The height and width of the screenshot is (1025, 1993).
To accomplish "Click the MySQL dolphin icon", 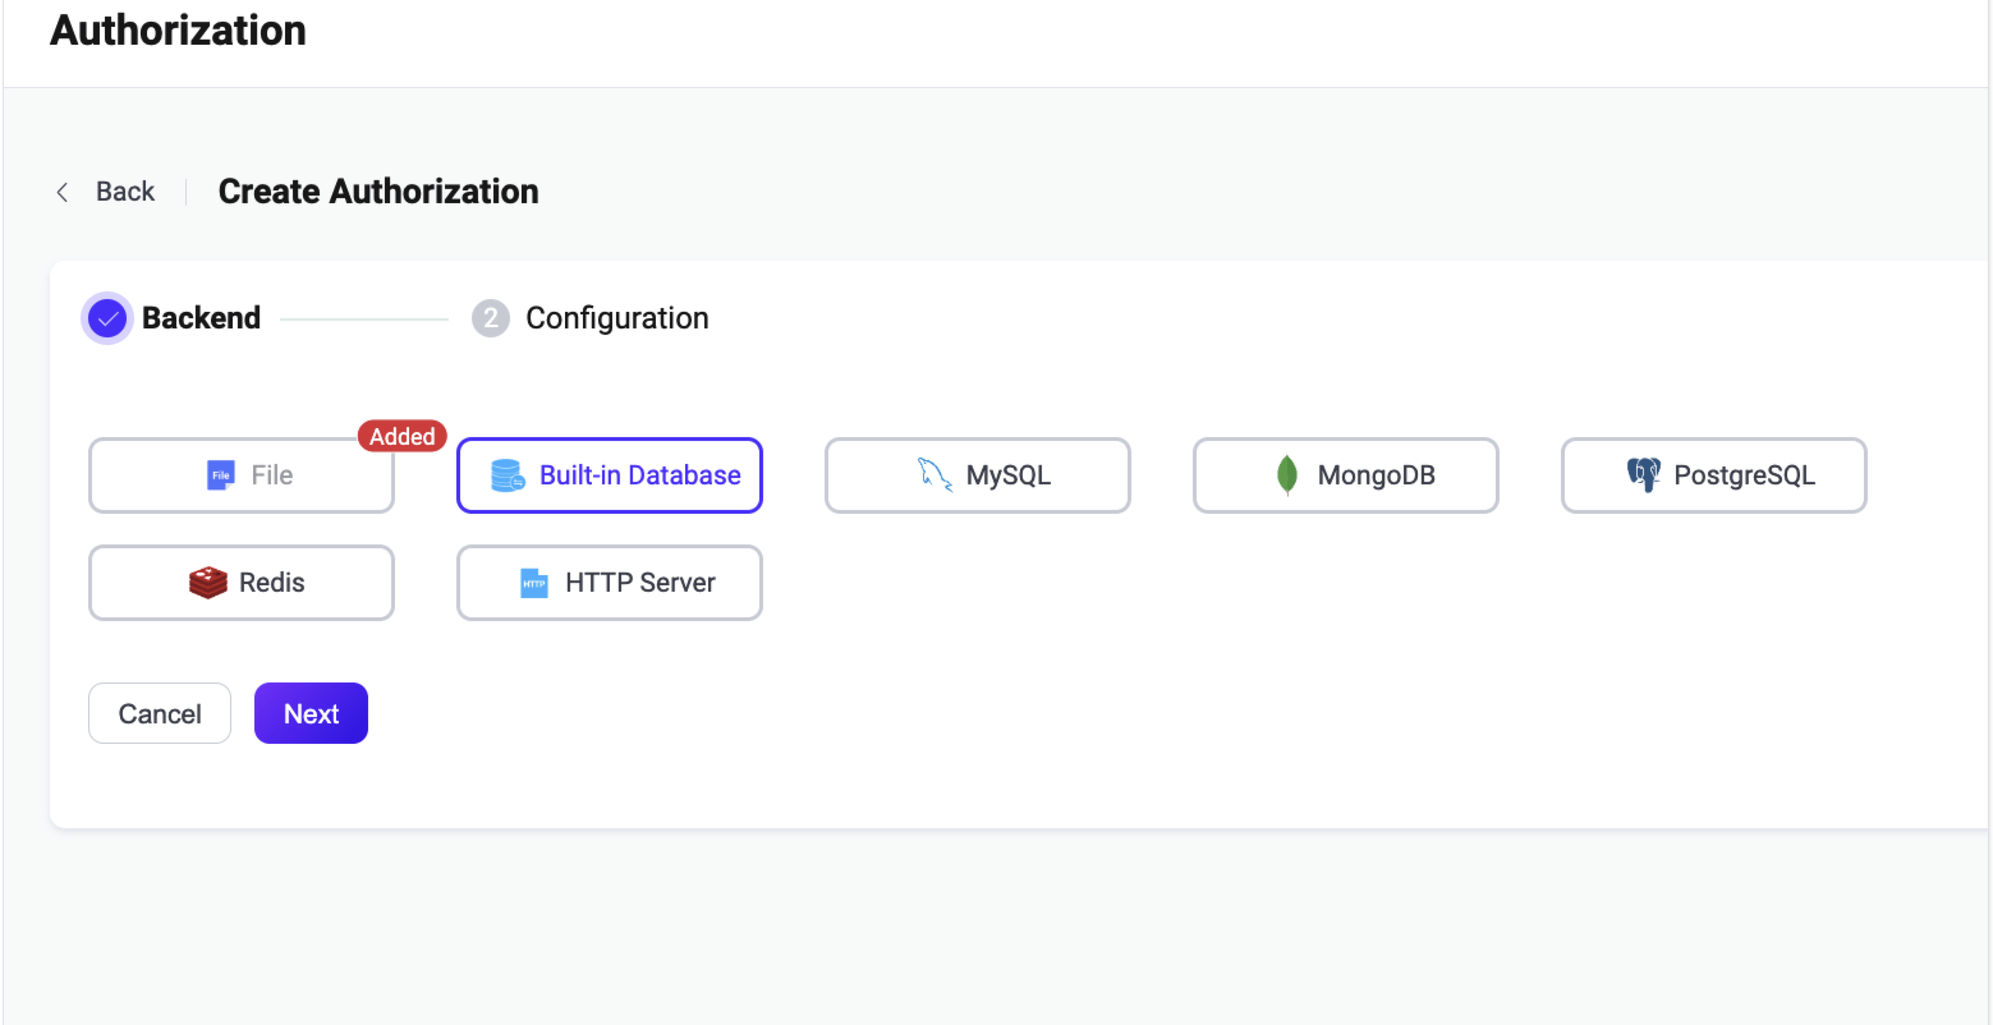I will coord(934,474).
